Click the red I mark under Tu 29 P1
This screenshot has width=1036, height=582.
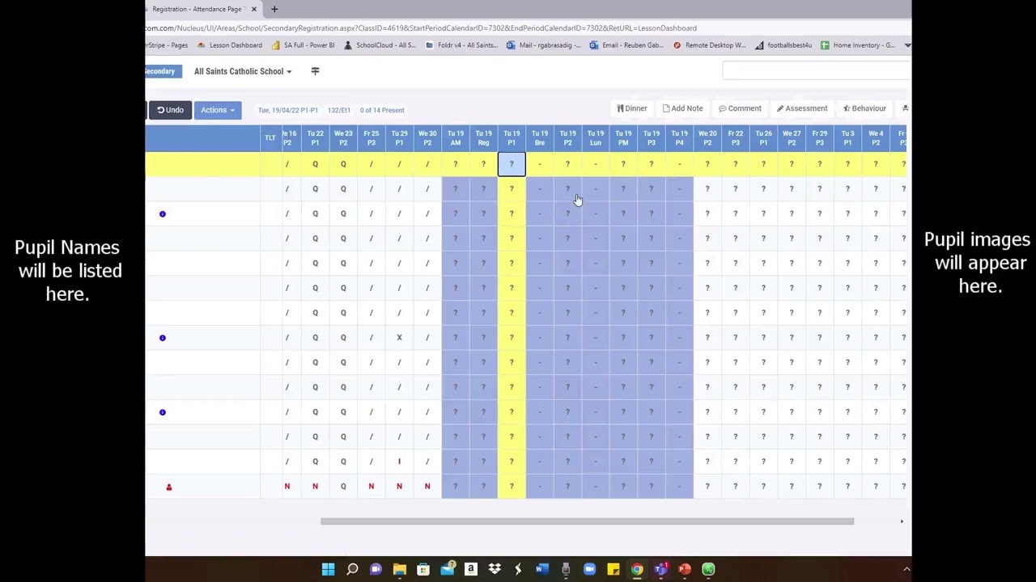point(399,462)
